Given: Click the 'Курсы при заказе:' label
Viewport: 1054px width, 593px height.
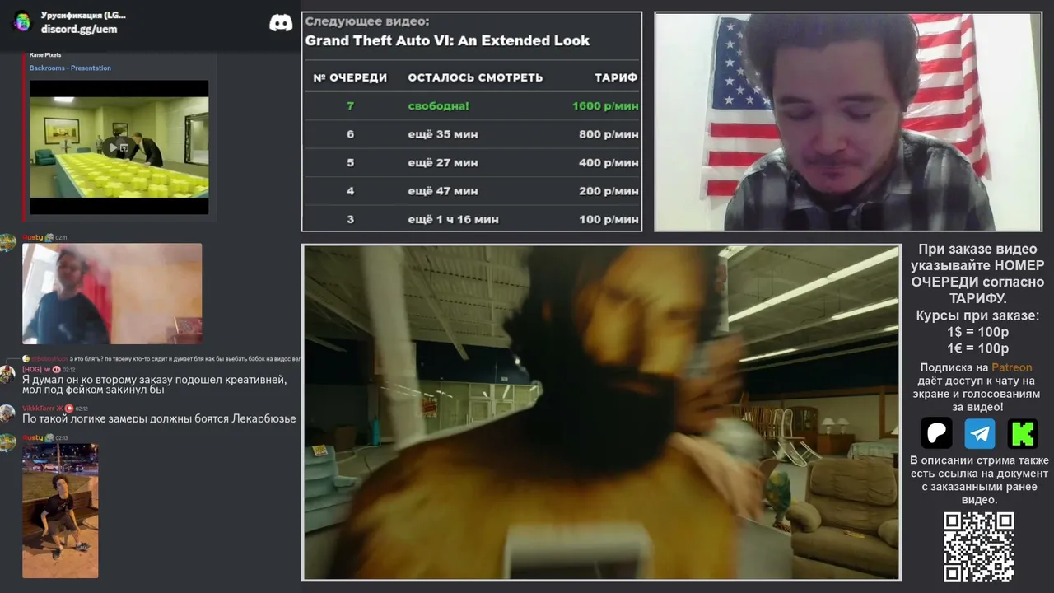Looking at the screenshot, I should point(977,315).
